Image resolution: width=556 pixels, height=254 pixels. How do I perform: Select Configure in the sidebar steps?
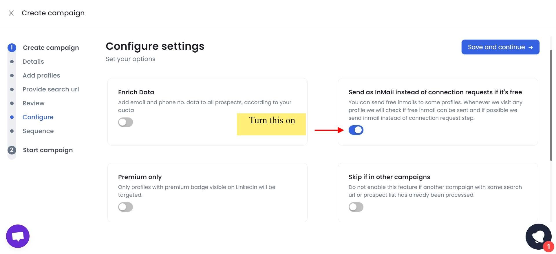[x=38, y=117]
